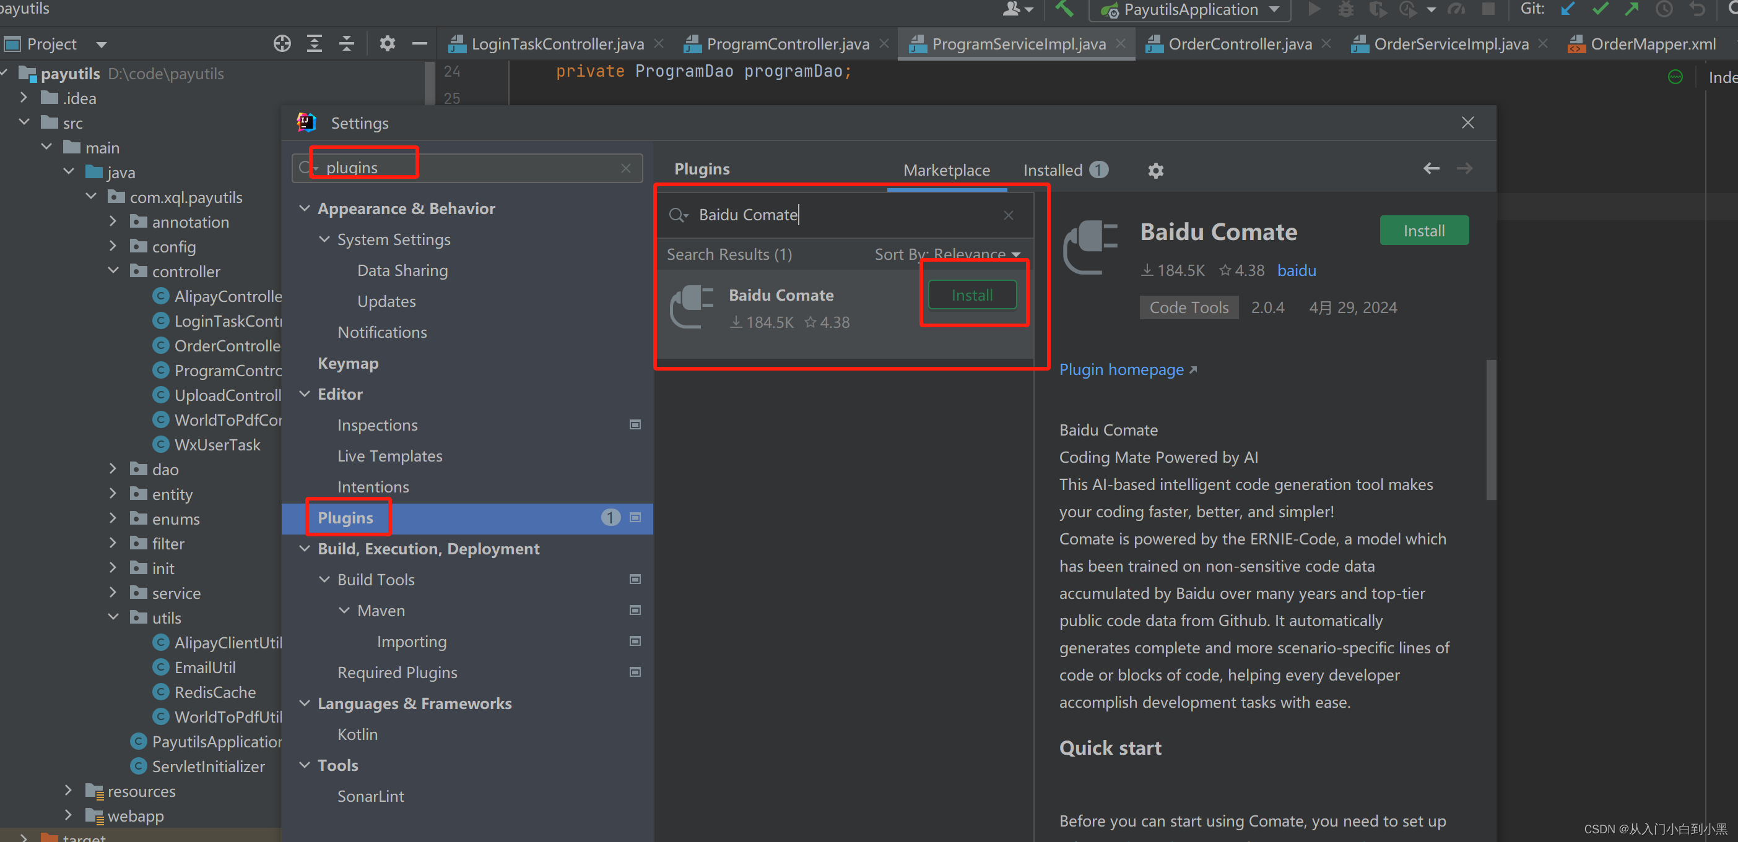The width and height of the screenshot is (1738, 842).
Task: Select EmailUtil class in project tree
Action: click(x=204, y=668)
